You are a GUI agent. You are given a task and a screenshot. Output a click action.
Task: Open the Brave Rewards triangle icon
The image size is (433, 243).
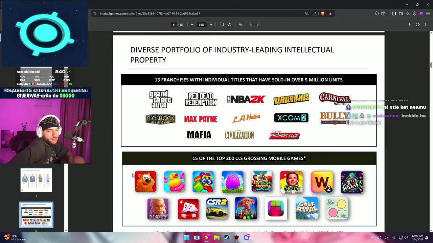[330, 13]
